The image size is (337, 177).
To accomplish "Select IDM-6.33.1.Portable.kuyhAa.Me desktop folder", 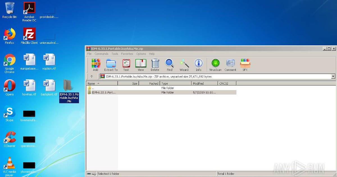I will click(69, 91).
